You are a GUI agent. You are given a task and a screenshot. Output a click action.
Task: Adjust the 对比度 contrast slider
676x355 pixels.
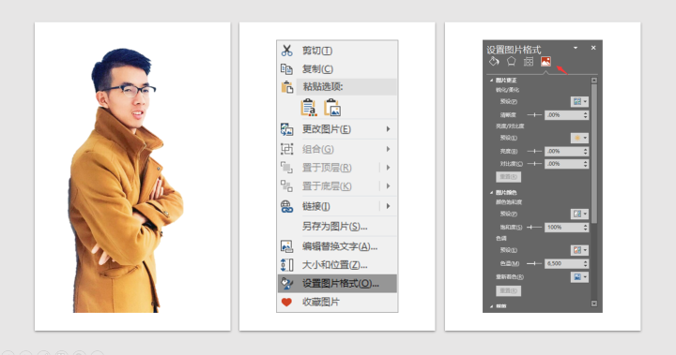[534, 164]
